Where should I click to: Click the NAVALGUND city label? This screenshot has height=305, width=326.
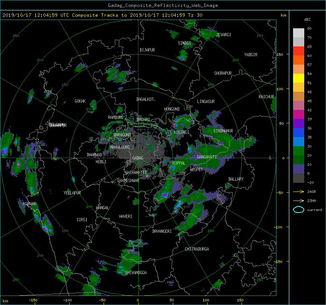coord(120,147)
